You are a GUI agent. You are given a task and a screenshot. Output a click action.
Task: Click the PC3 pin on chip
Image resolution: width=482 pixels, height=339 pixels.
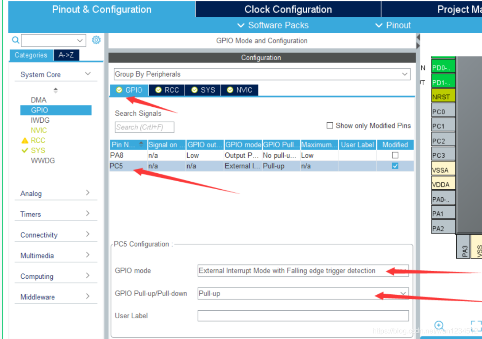tap(443, 156)
